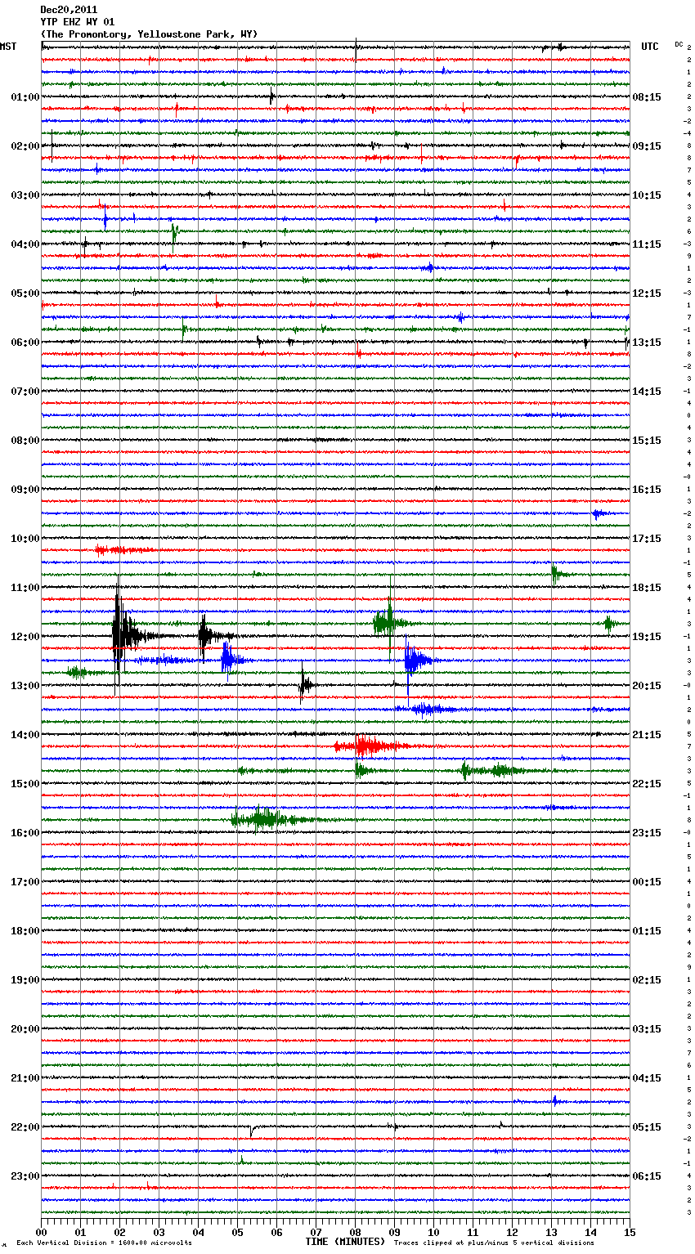Select the 21:15 UTC time label
This screenshot has width=695, height=1254.
click(647, 735)
